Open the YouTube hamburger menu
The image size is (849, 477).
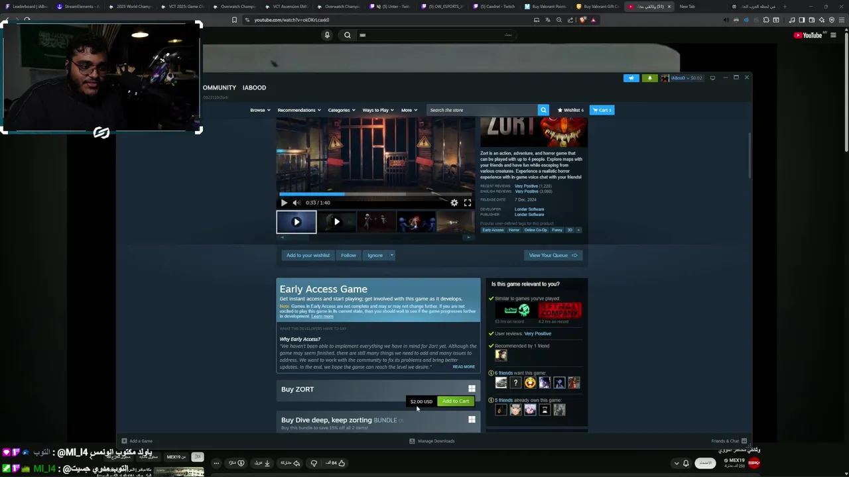click(833, 35)
